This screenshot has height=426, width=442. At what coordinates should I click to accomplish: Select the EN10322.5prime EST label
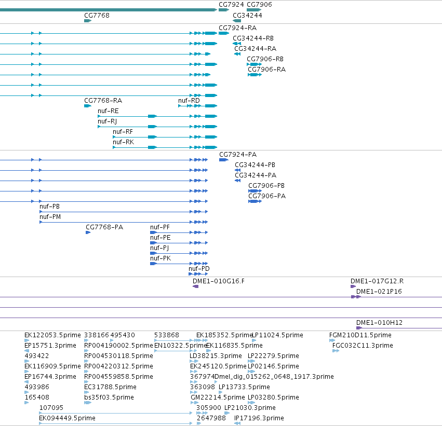(181, 346)
